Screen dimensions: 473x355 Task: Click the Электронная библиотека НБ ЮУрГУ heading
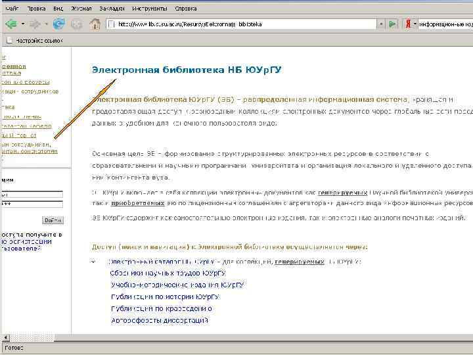187,70
